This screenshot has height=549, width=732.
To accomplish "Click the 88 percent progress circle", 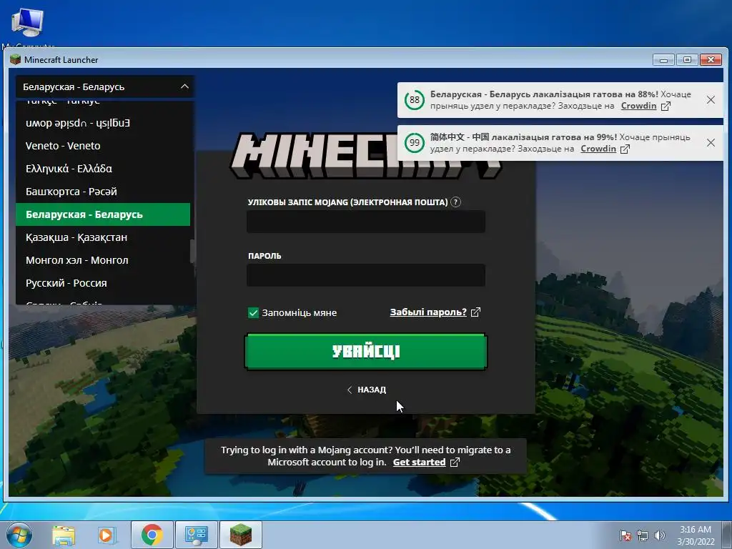I will tap(415, 100).
